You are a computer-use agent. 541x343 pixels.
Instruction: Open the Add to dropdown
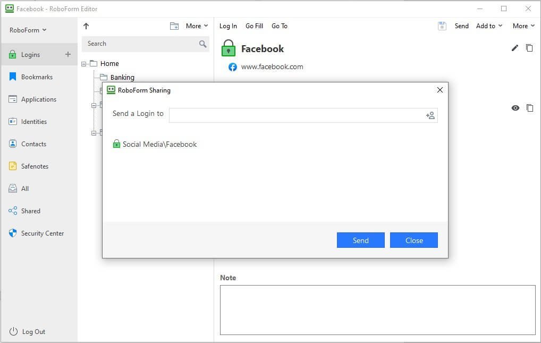pos(489,26)
